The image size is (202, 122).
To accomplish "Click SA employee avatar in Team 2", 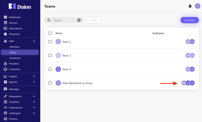I will [x=192, y=55].
